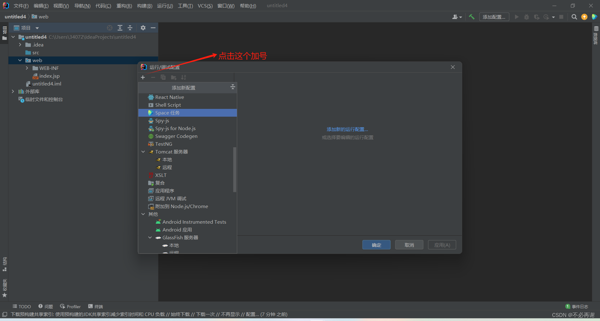
Task: Click 添加新的运行配置 link
Action: 347,129
